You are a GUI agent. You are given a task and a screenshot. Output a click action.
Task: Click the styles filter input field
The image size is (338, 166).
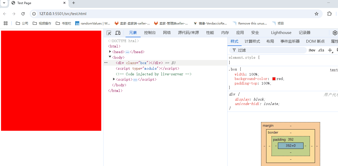(x=268, y=50)
